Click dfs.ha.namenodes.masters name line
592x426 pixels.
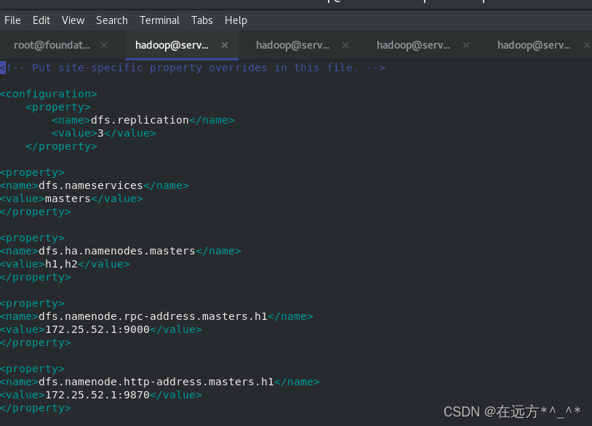121,251
